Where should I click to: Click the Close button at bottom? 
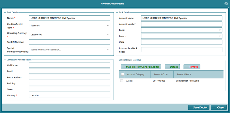pyautogui.click(x=219, y=107)
